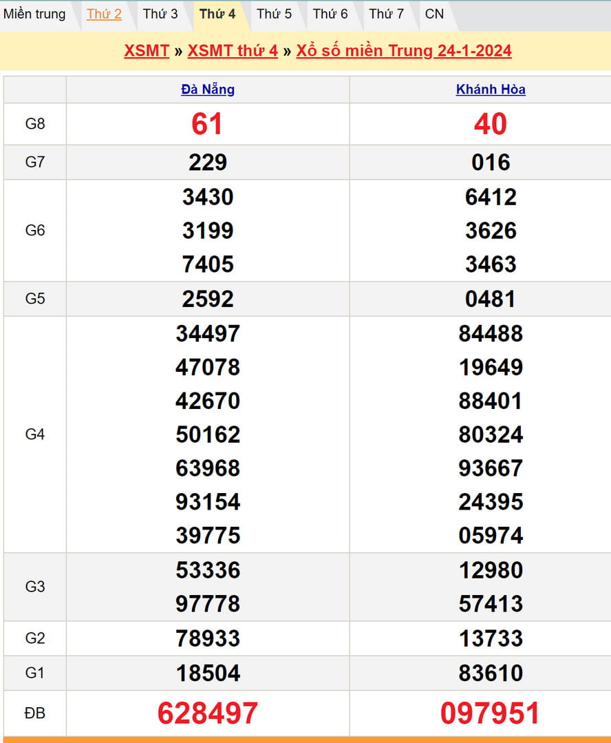Click Khánh Hòa special prize number 097951
Screen dimensions: 611x743
[x=491, y=713]
